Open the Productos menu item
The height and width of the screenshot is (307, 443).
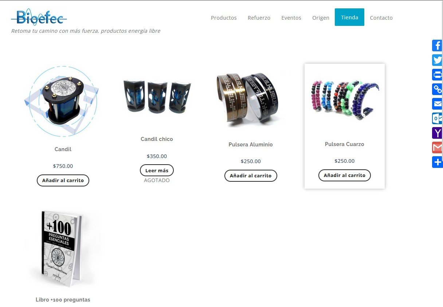pyautogui.click(x=224, y=17)
